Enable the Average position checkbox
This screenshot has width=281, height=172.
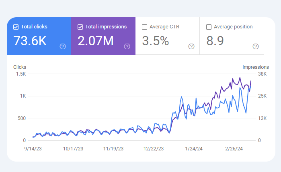click(x=209, y=27)
